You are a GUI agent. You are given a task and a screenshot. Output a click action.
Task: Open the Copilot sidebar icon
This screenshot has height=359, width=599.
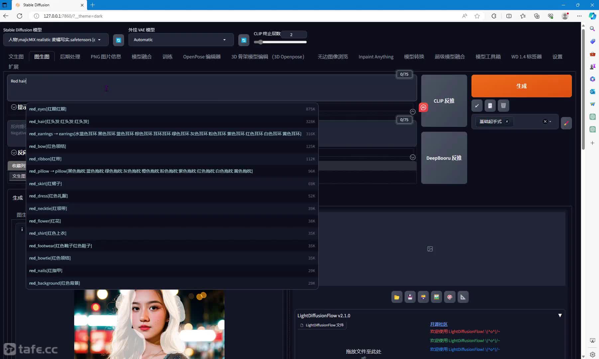(x=592, y=16)
